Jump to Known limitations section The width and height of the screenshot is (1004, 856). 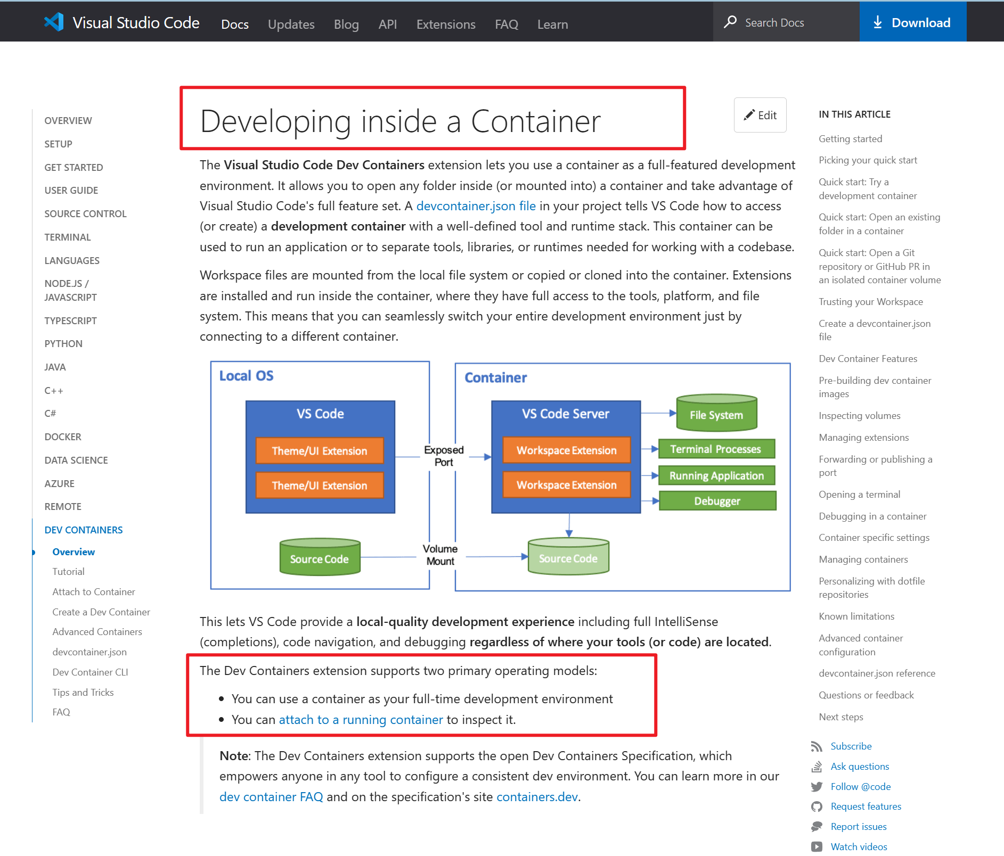coord(856,616)
